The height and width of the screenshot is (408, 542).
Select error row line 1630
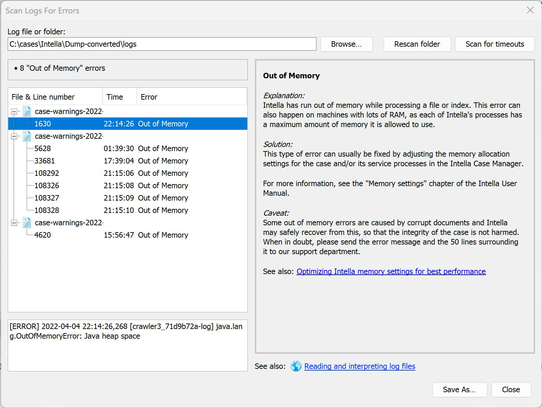128,124
